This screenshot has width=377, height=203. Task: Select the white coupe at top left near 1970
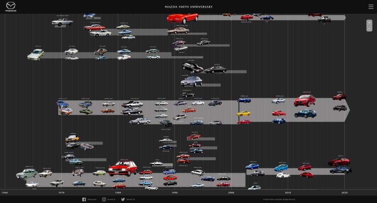click(x=62, y=22)
